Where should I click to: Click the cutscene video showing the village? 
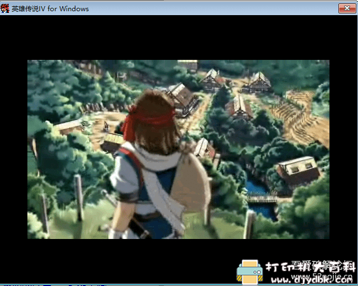[178, 149]
